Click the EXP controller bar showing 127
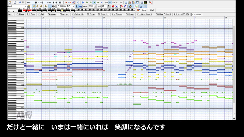The width and height of the screenshot is (244, 137). 29,11
